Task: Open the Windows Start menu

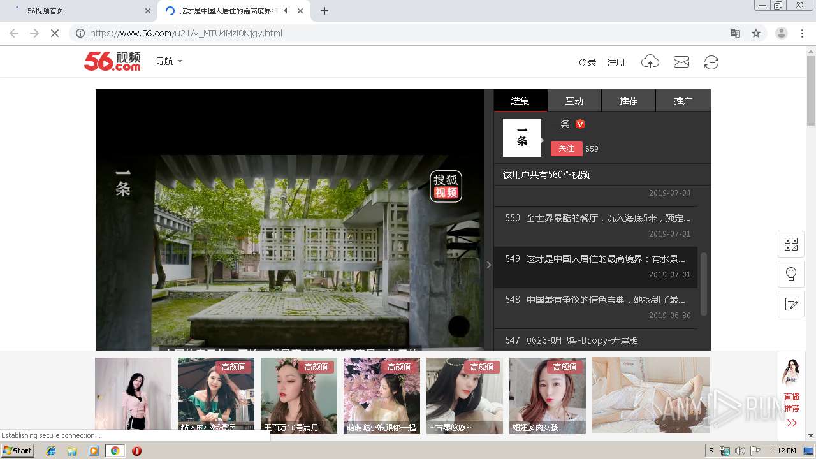Action: (18, 451)
